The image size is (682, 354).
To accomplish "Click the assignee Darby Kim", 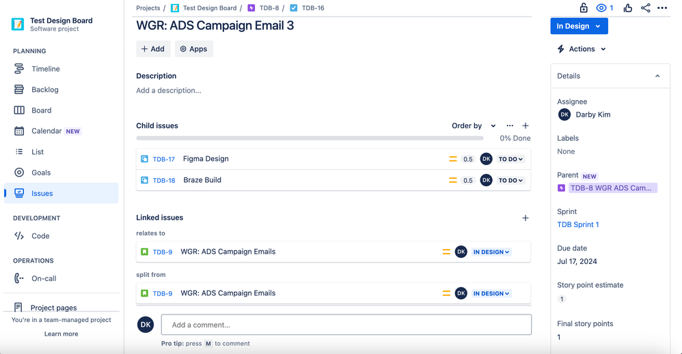I will point(584,115).
